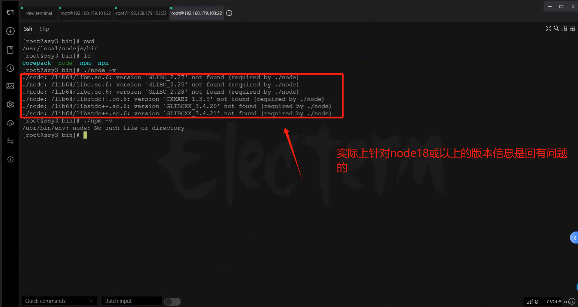Open file transfer arrows icon in sidebar

[10, 141]
